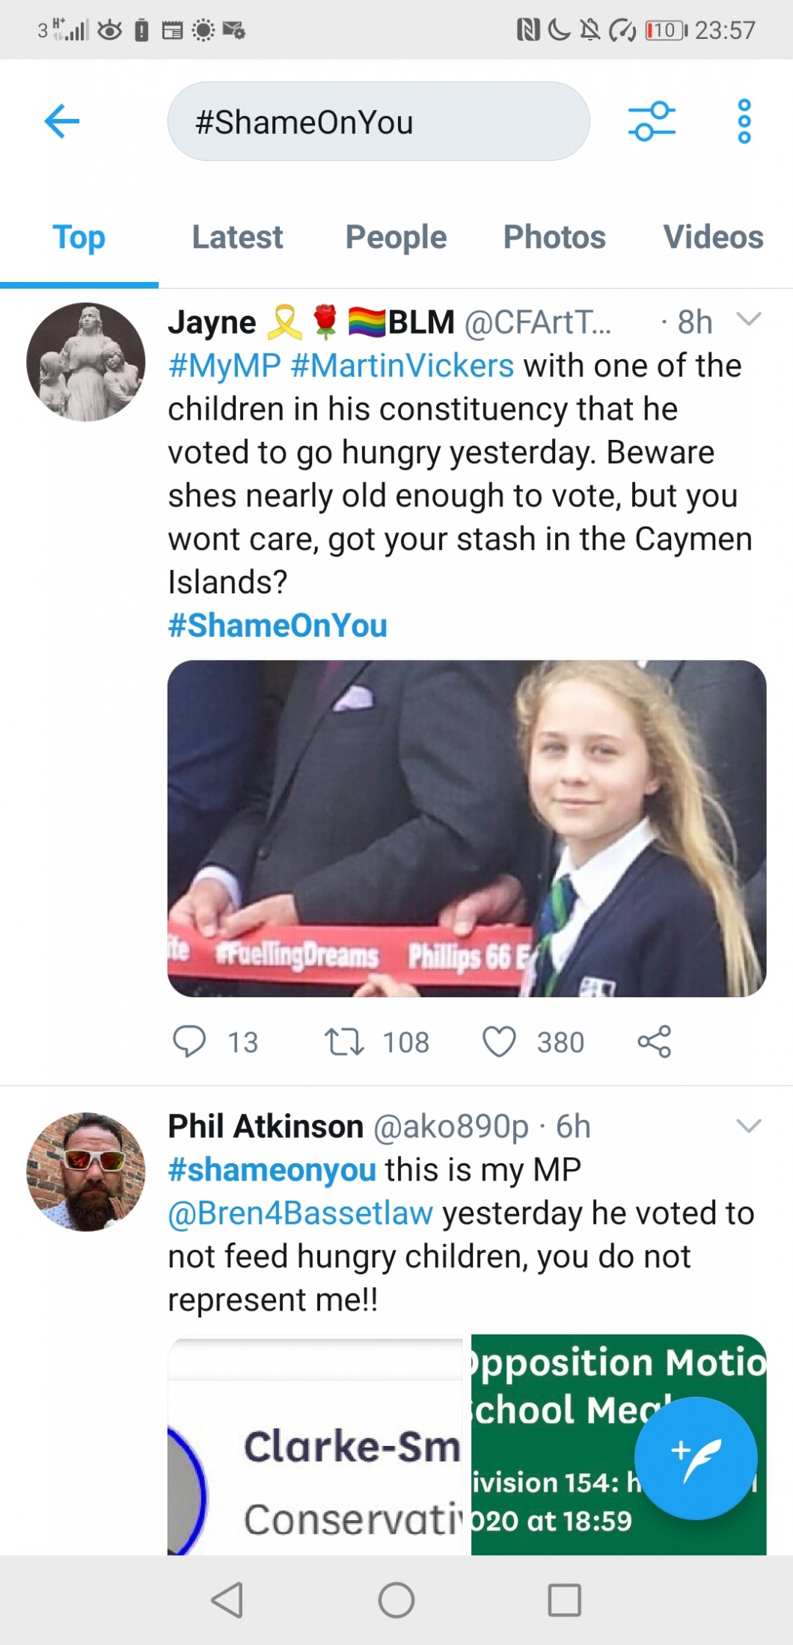Tap the #ShameOnYou search field
This screenshot has width=793, height=1645.
click(379, 122)
